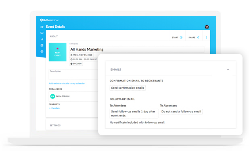Add panelists with + Panelists link
249x151 pixels.
pos(54,108)
